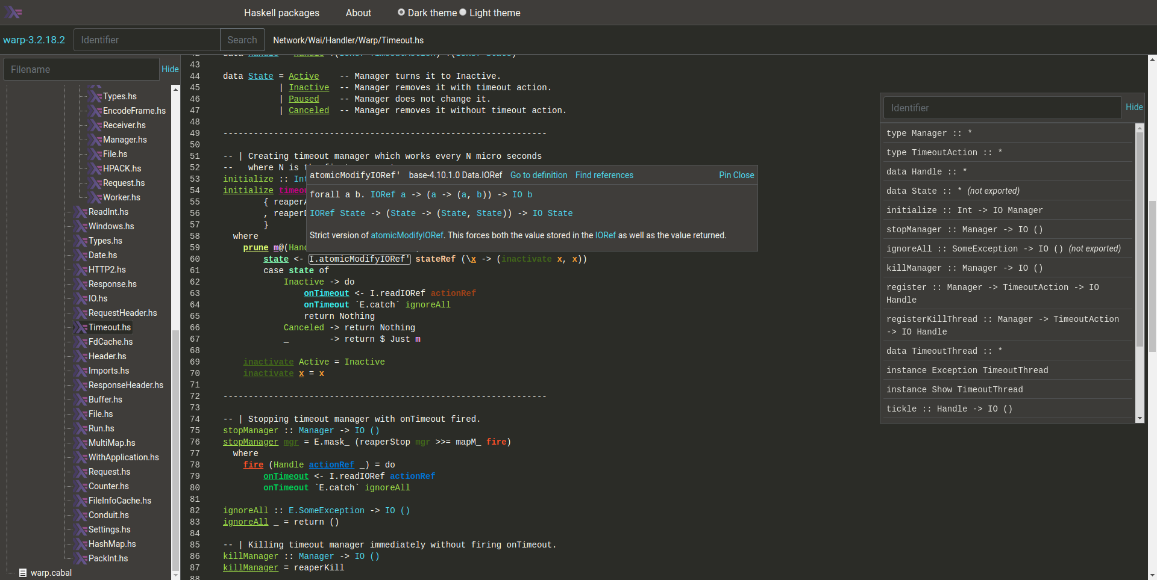Click the file icon beside warp.cabal
Viewport: 1157px width, 580px height.
(x=23, y=573)
